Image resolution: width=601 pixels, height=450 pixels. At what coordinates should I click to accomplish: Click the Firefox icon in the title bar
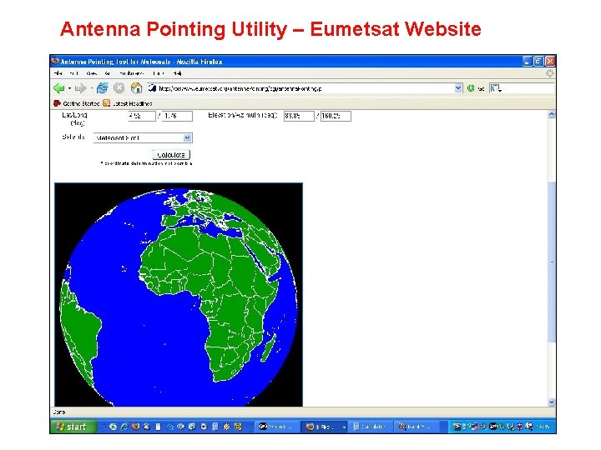pyautogui.click(x=56, y=61)
